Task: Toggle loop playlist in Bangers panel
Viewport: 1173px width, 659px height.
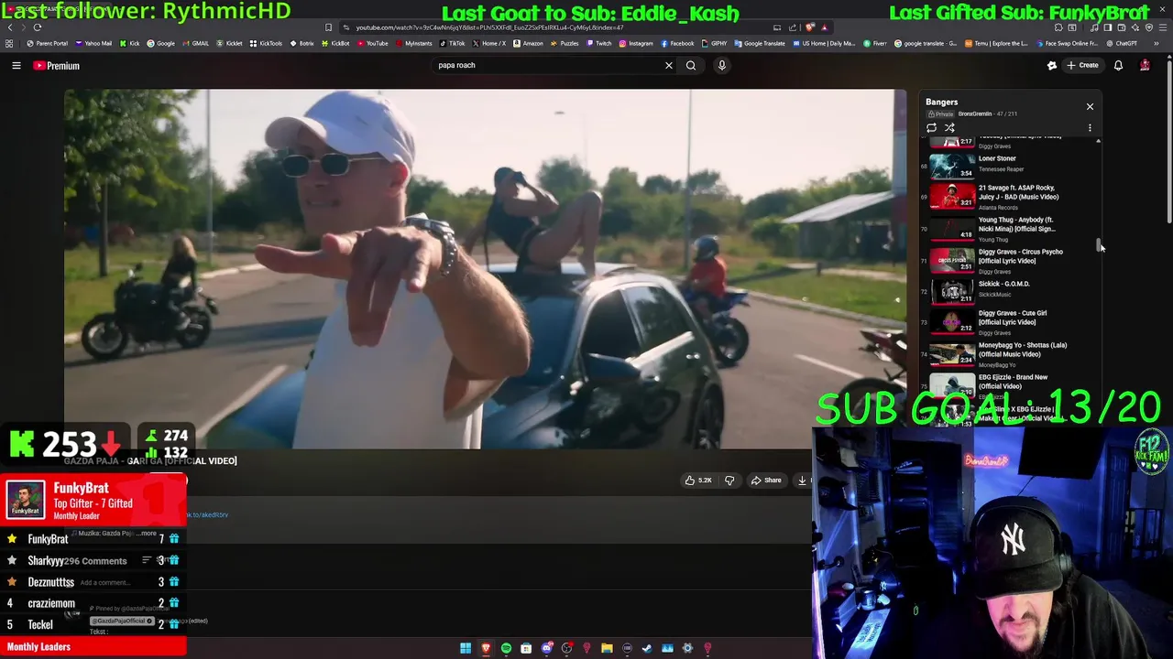Action: [932, 128]
